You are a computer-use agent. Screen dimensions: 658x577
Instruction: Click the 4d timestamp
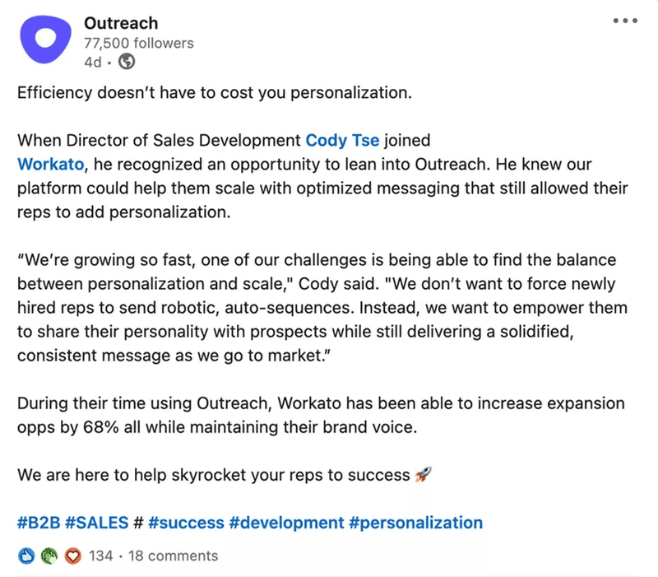pyautogui.click(x=92, y=61)
